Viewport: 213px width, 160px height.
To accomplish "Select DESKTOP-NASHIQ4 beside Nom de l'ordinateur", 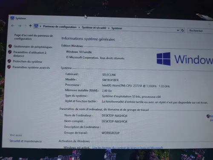I will pyautogui.click(x=115, y=116).
